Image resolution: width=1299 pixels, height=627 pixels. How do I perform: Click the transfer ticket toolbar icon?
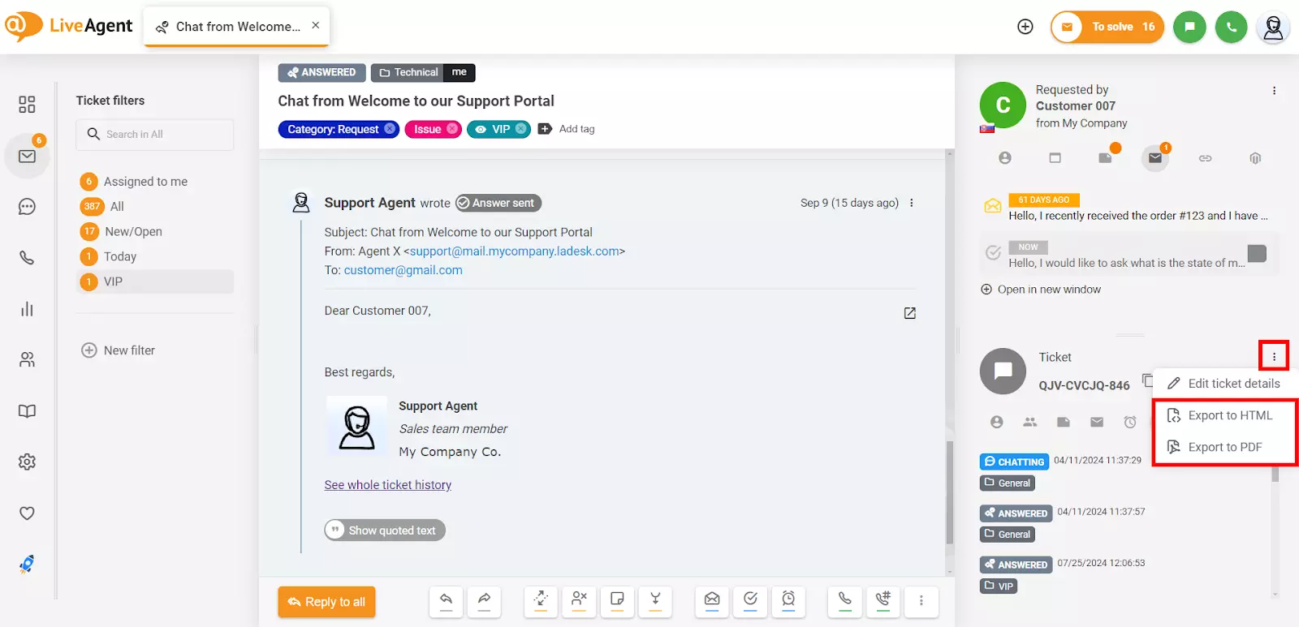[541, 601]
